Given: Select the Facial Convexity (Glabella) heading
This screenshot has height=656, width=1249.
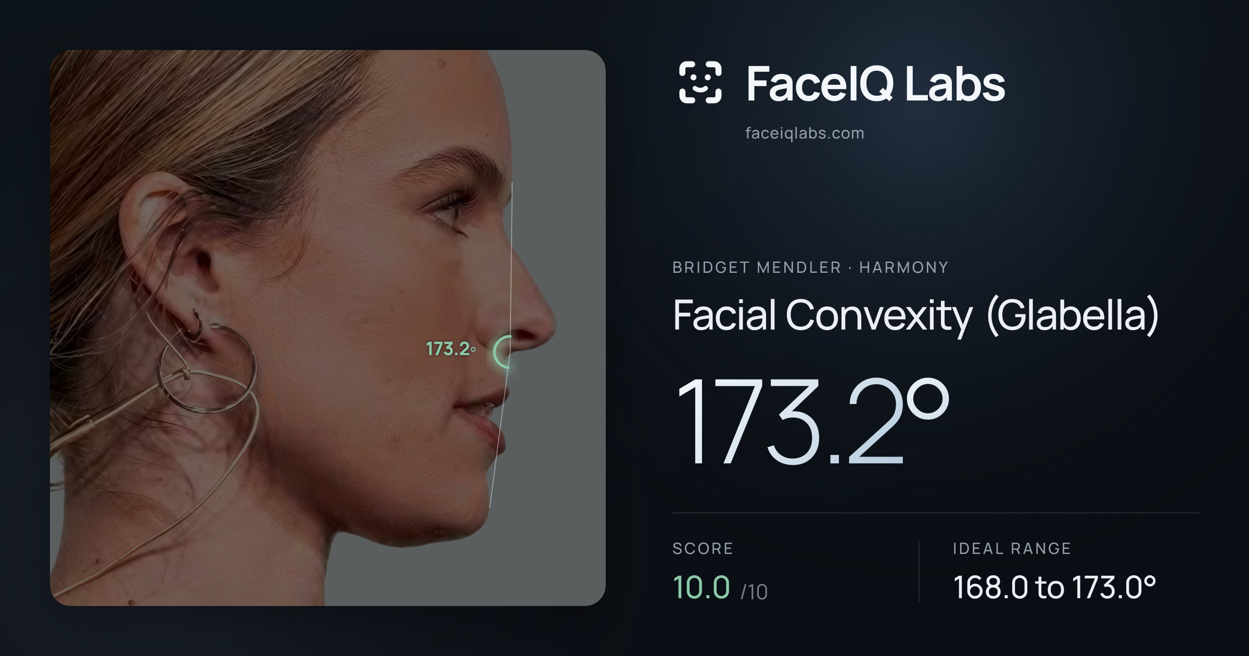Looking at the screenshot, I should pos(916,316).
